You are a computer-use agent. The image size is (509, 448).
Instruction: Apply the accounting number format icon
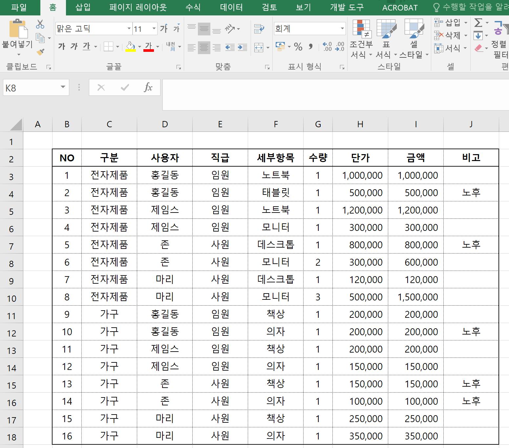pyautogui.click(x=280, y=47)
